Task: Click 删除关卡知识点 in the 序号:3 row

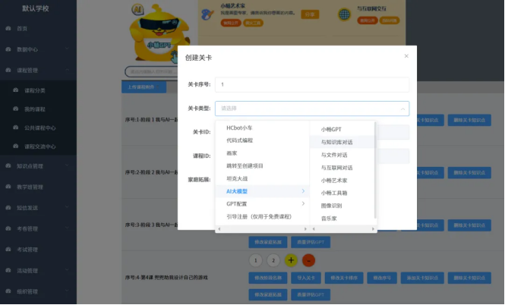Action: click(469, 225)
